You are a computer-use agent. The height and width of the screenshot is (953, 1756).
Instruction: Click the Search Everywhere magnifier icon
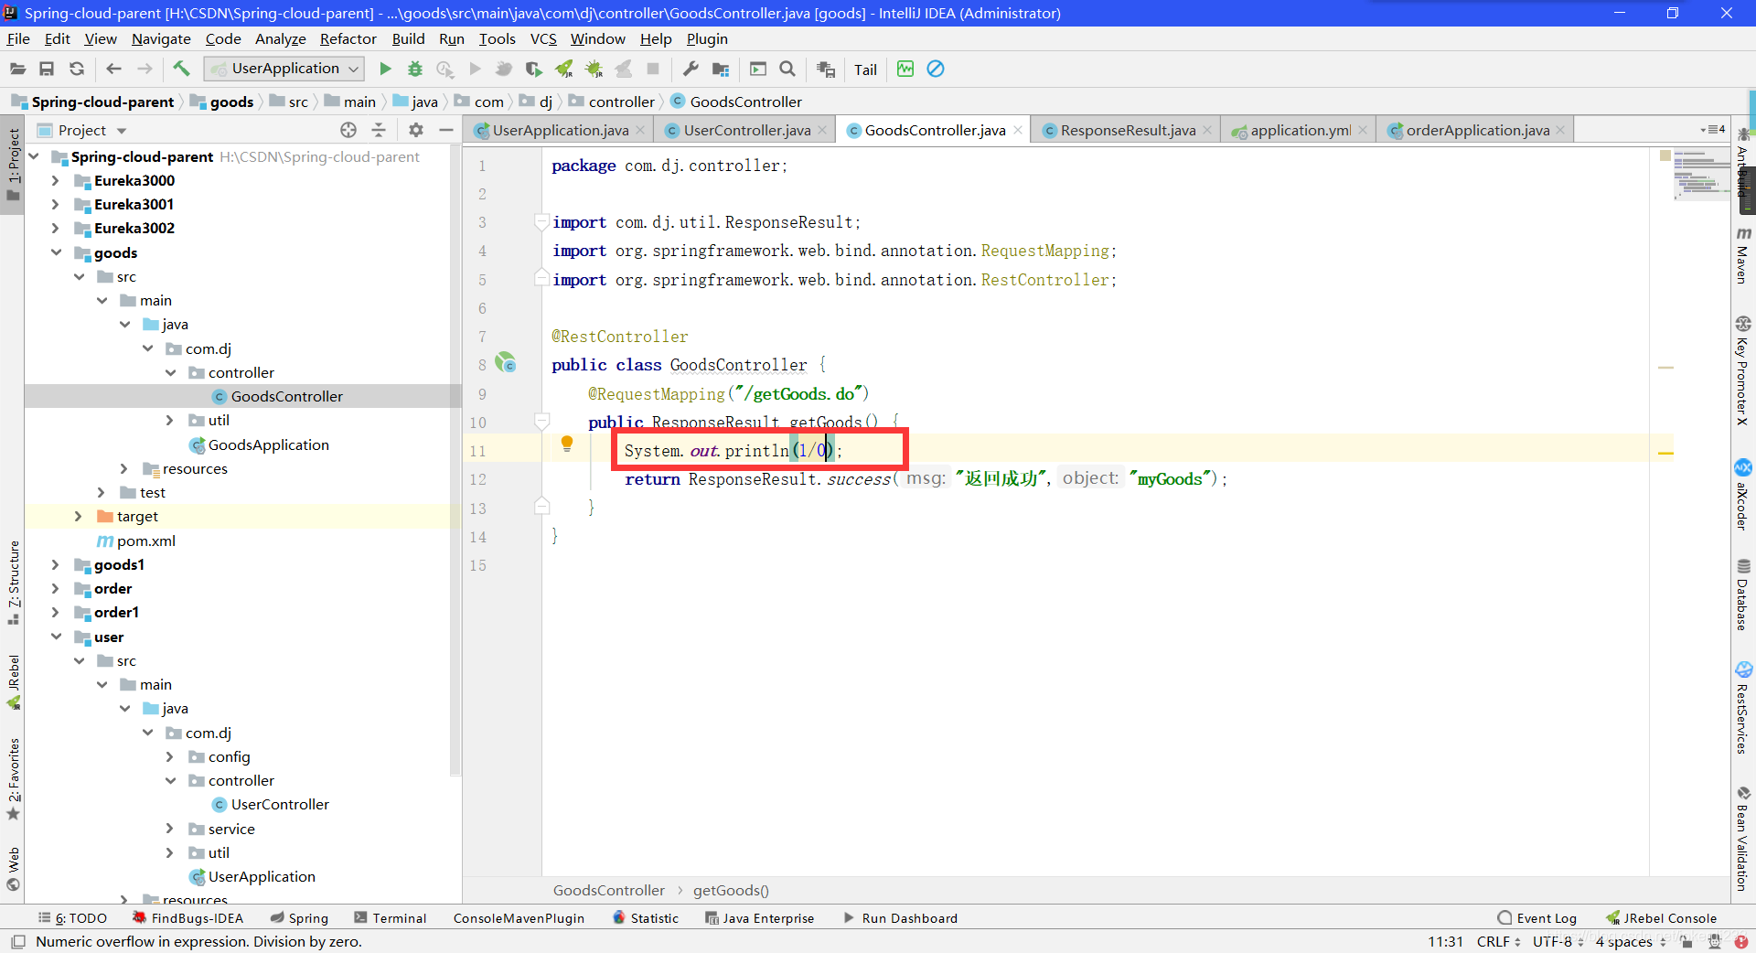tap(787, 69)
